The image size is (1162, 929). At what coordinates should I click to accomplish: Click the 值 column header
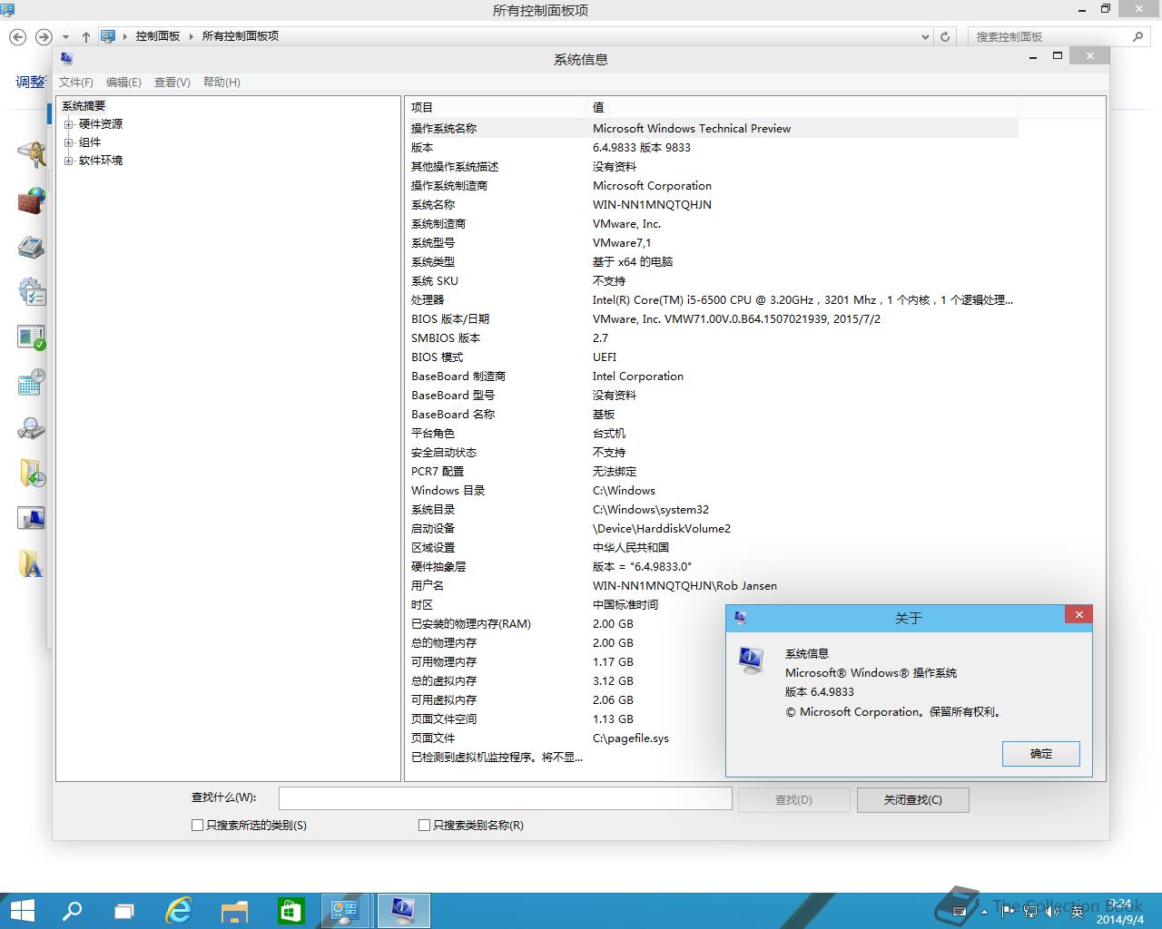pos(803,107)
